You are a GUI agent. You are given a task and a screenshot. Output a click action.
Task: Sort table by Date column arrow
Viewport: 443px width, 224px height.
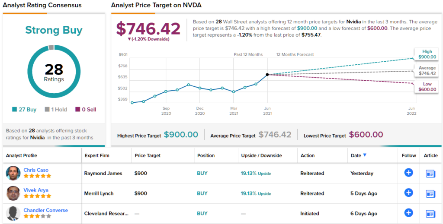coord(365,155)
